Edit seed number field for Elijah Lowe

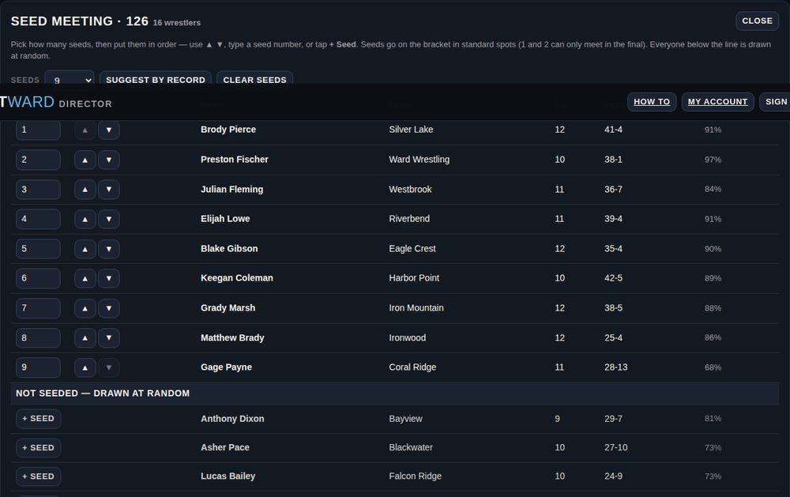[38, 220]
